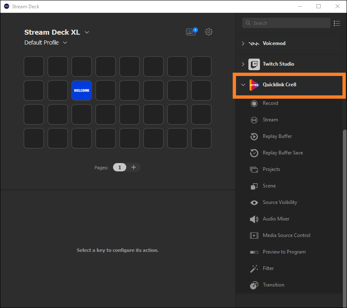This screenshot has height=308, width=347.
Task: Click the Filter magic wand icon
Action: [x=254, y=269]
